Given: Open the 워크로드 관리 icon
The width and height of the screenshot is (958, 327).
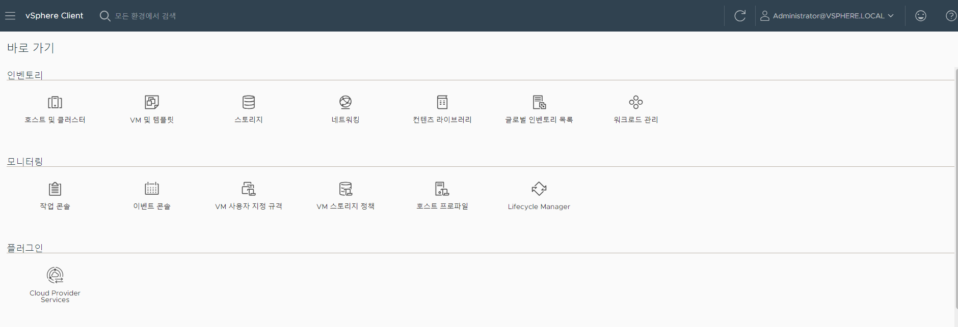Looking at the screenshot, I should (x=636, y=102).
